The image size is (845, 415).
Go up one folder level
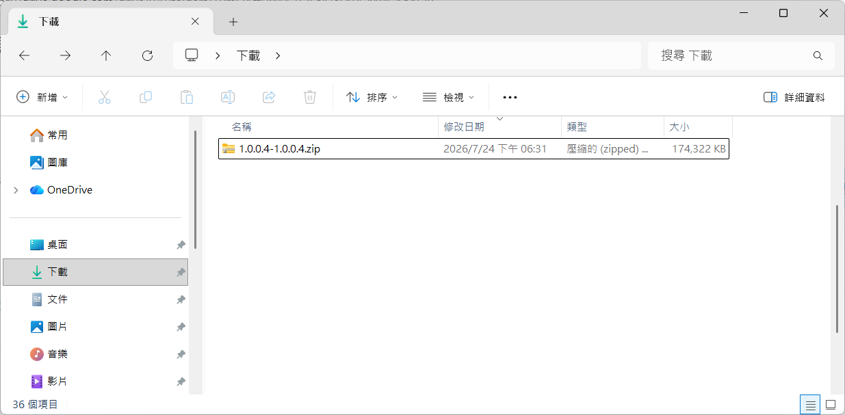tap(106, 55)
